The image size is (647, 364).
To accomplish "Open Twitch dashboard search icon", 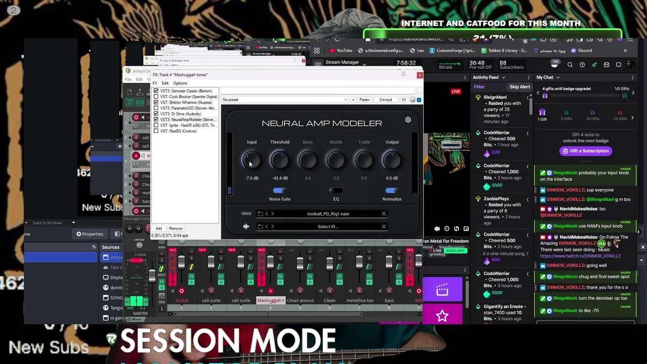I will [570, 65].
